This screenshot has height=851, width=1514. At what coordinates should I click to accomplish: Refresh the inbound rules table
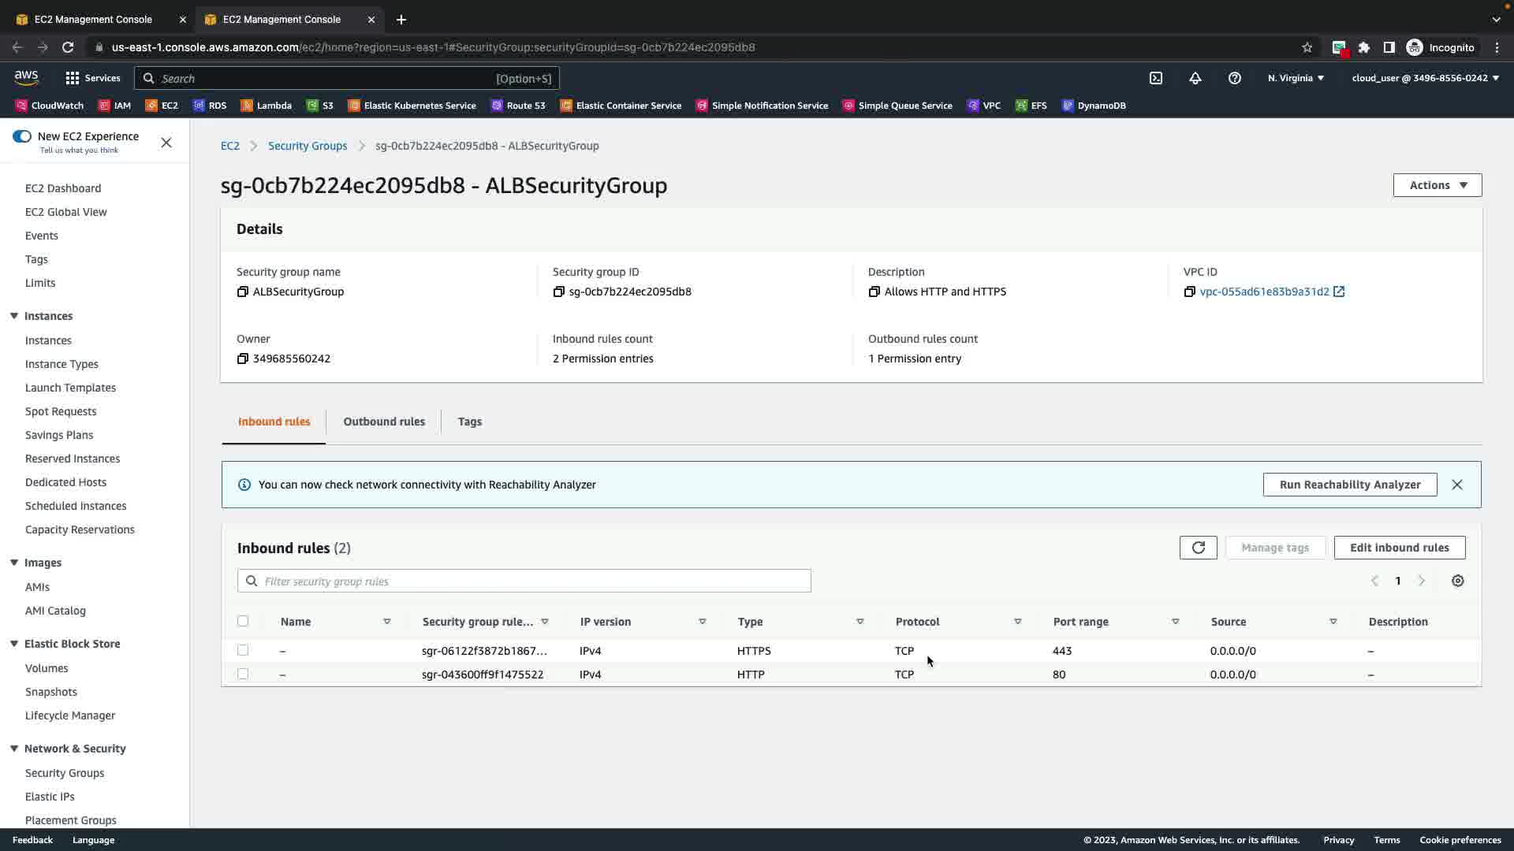point(1198,548)
